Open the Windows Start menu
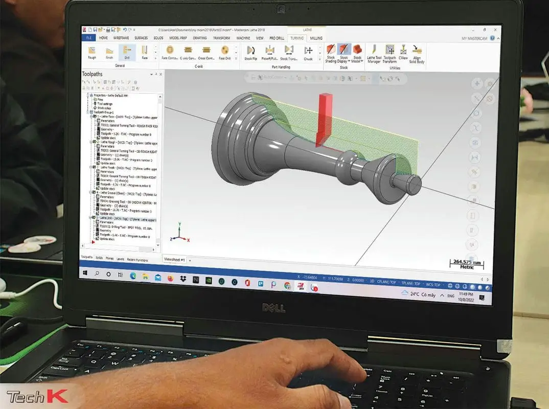Screen dimensions: 549x409 pos(85,272)
